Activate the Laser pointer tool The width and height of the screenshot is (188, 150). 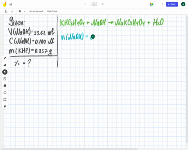pyautogui.click(x=5, y=106)
